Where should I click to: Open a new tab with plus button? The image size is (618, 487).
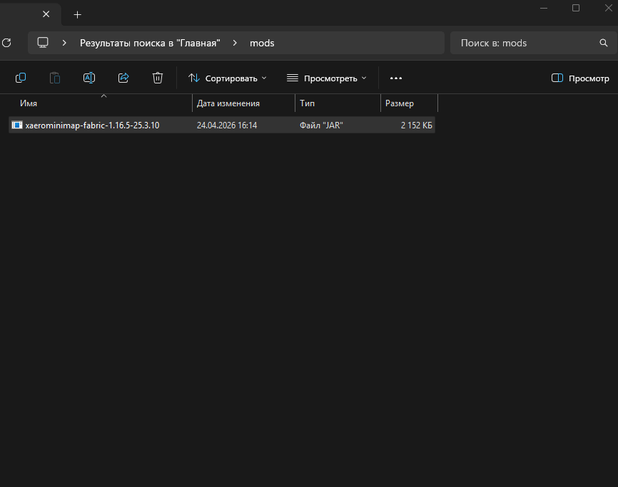[78, 14]
